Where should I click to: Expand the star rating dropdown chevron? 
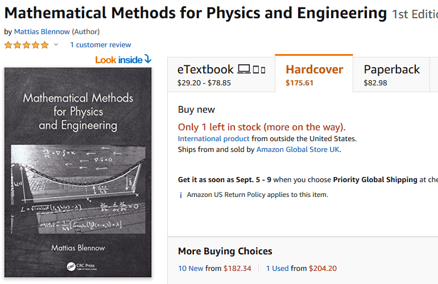[x=56, y=45]
